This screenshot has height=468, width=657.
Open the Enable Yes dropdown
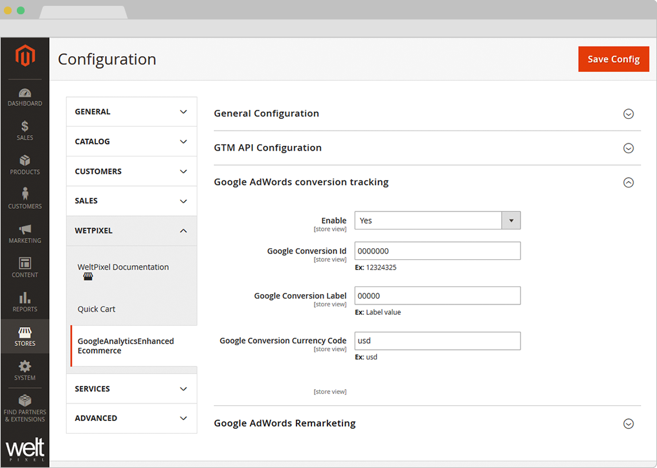[x=437, y=220]
